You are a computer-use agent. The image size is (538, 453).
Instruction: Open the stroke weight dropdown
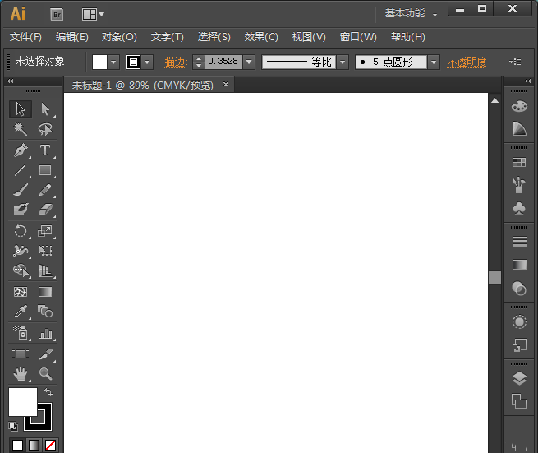pyautogui.click(x=249, y=62)
